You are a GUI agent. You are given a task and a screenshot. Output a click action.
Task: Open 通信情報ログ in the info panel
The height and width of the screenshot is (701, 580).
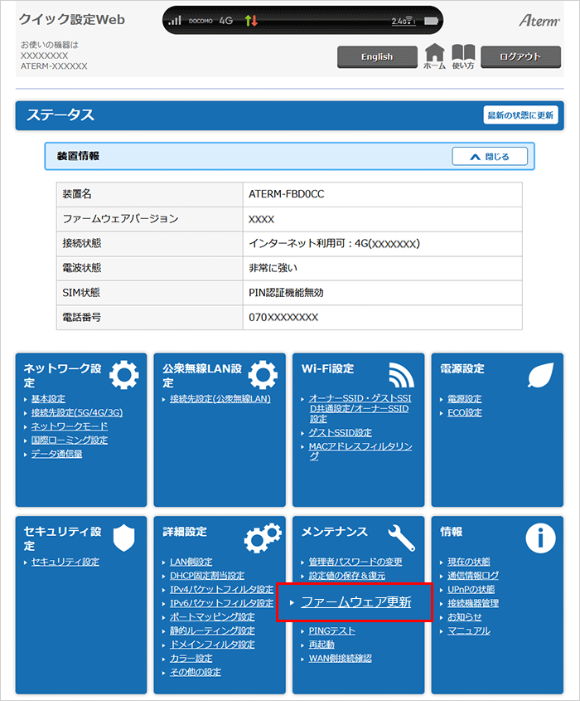(x=473, y=576)
